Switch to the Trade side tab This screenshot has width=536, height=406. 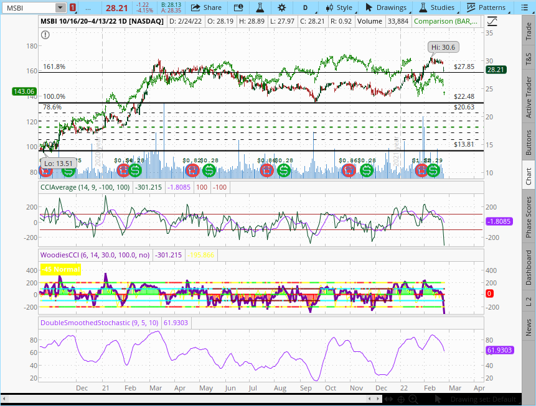tap(529, 29)
